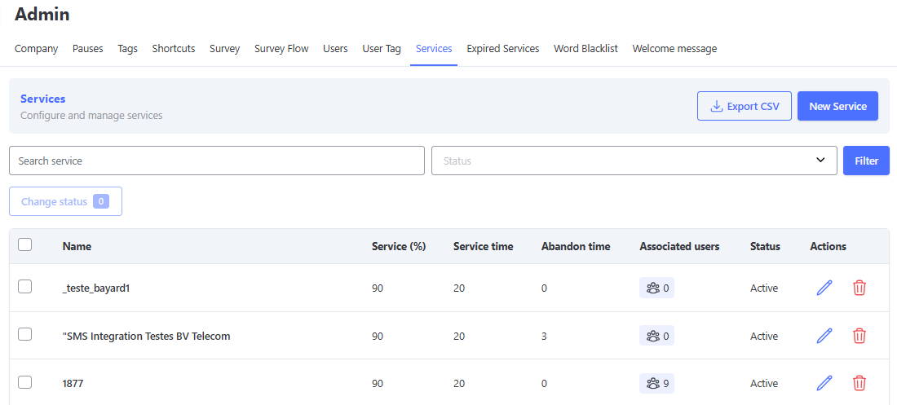Mark the checkbox for service 1877

click(24, 383)
